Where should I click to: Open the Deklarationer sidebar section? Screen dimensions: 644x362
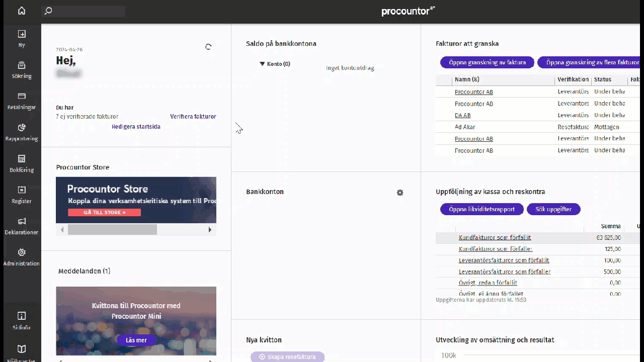pos(21,226)
